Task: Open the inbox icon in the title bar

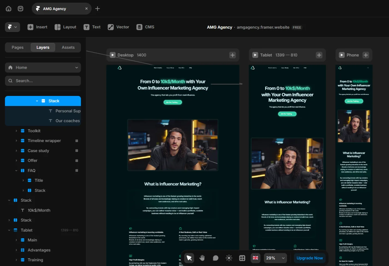Action: pyautogui.click(x=20, y=9)
